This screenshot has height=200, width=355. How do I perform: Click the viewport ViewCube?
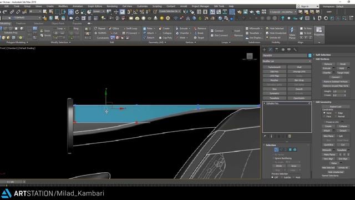point(250,56)
